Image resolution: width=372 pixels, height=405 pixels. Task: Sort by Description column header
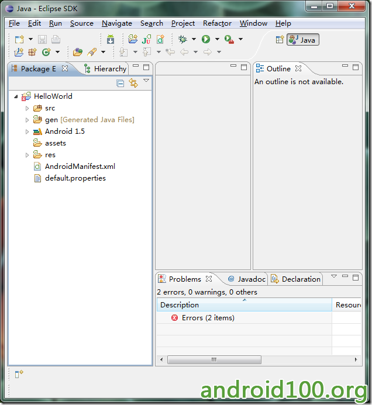tap(244, 305)
